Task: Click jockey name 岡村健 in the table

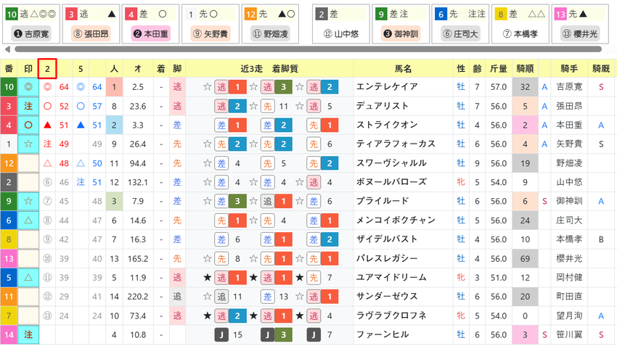Action: pyautogui.click(x=568, y=278)
